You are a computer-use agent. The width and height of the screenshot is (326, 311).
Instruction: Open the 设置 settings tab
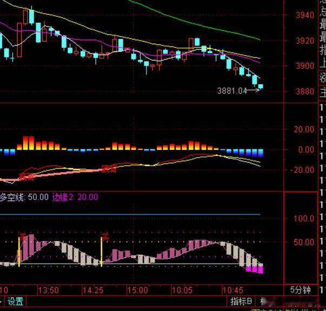15,301
